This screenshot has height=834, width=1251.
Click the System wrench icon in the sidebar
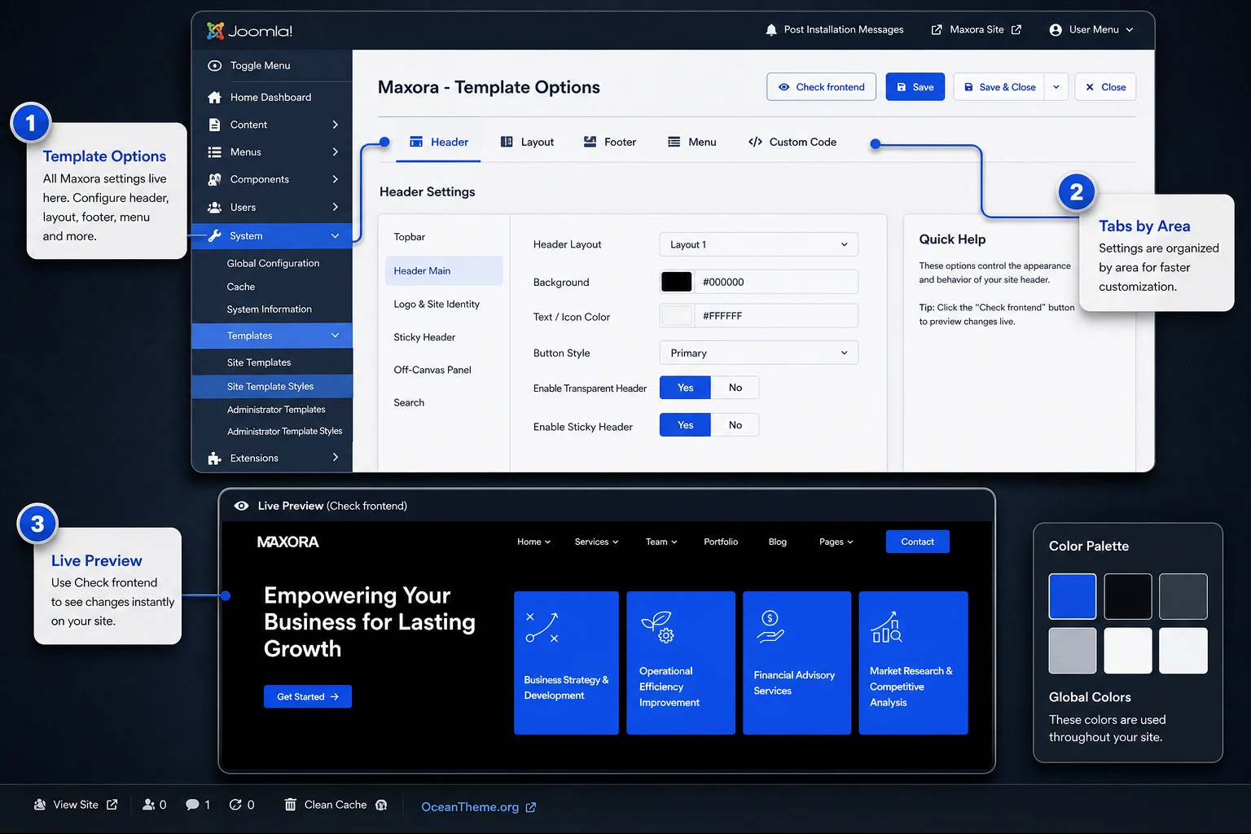pos(214,235)
